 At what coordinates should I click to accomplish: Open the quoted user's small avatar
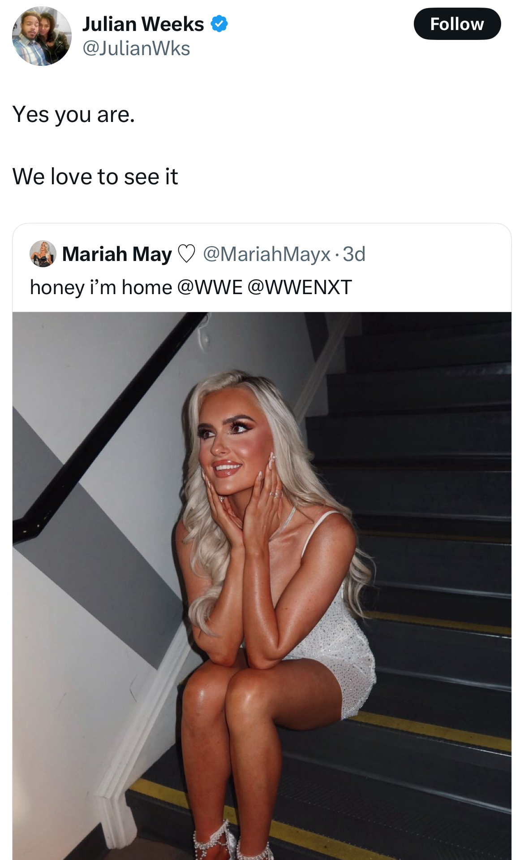pos(43,253)
